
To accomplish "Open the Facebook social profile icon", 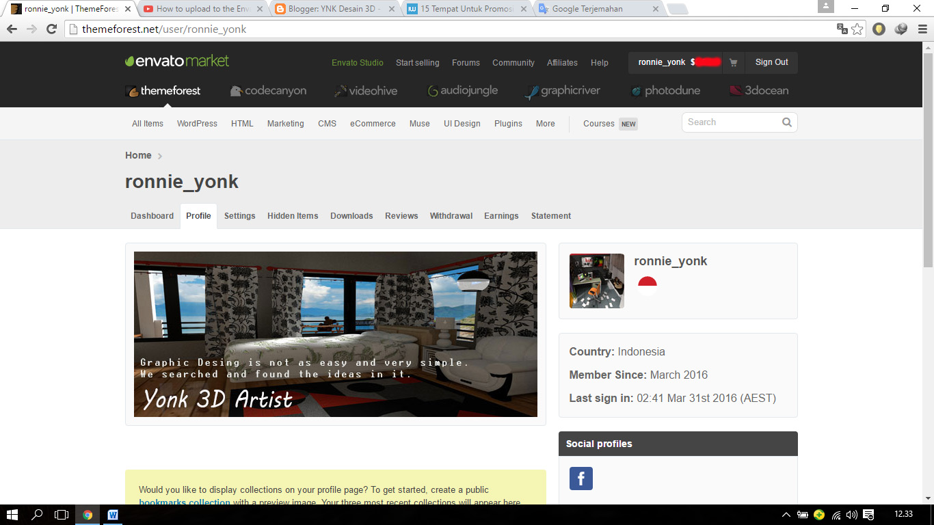I will point(581,479).
